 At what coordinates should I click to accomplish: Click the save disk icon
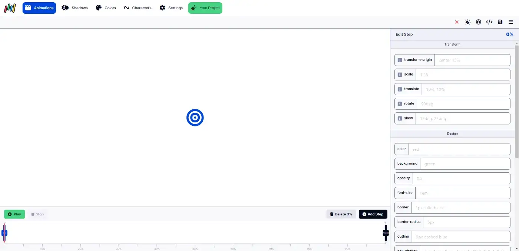point(500,22)
